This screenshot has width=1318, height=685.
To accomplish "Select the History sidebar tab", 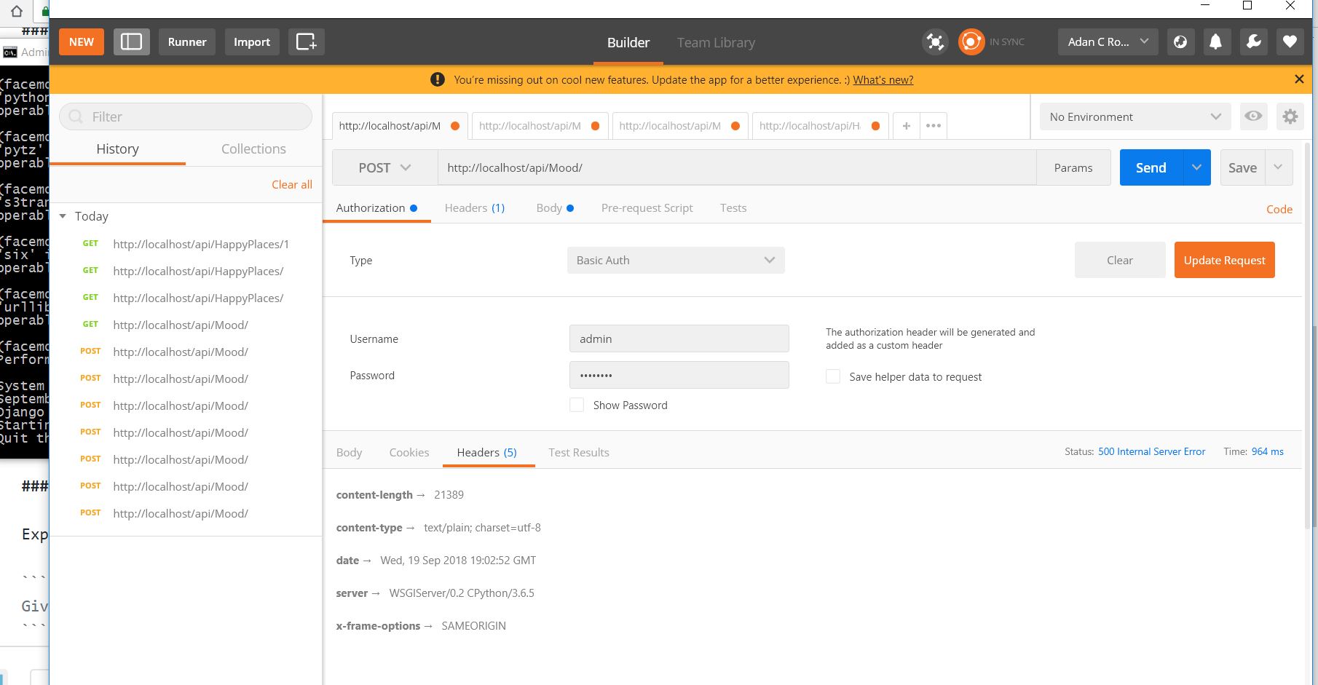I will 117,149.
